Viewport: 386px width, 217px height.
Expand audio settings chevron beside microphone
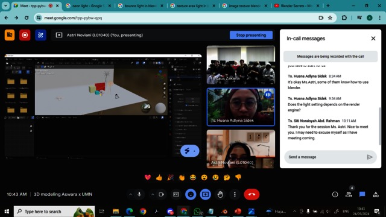pyautogui.click(x=130, y=194)
